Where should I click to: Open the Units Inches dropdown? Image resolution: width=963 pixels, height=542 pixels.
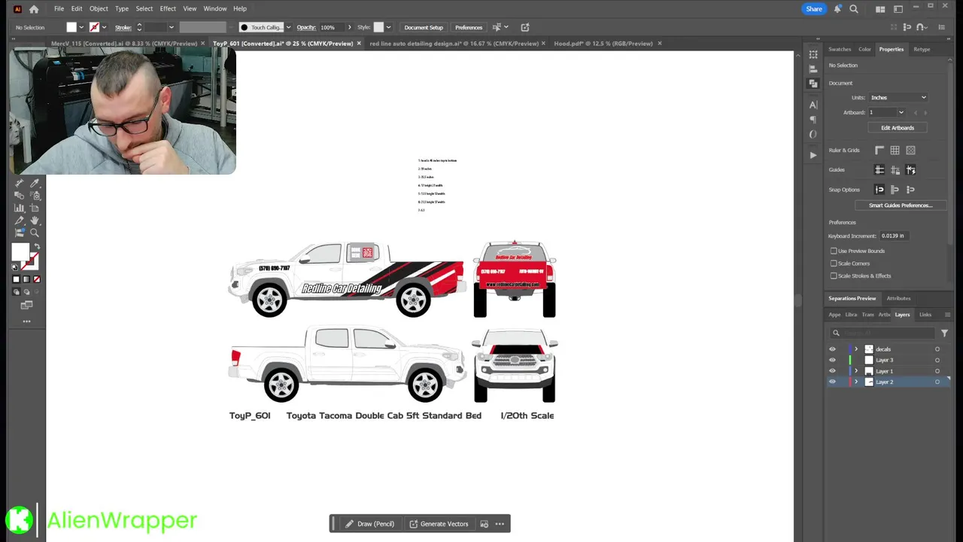pyautogui.click(x=898, y=97)
